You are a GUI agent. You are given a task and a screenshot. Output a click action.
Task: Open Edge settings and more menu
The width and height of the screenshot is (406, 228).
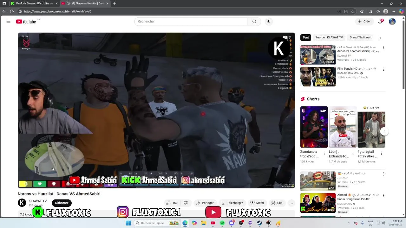coord(394,11)
